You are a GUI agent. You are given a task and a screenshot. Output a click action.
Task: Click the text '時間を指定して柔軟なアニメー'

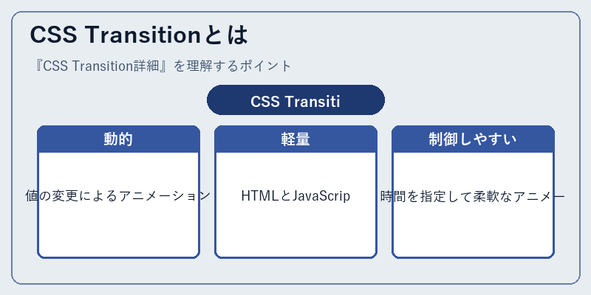click(473, 195)
